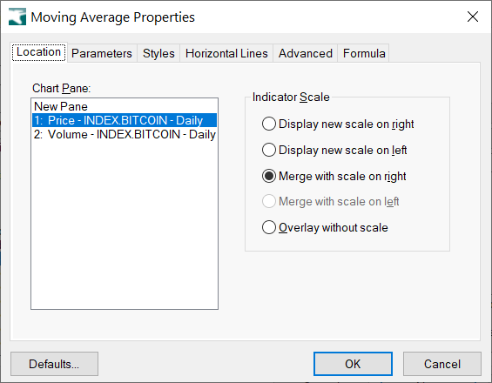Open the Parameters tab
The height and width of the screenshot is (383, 492).
pyautogui.click(x=102, y=53)
